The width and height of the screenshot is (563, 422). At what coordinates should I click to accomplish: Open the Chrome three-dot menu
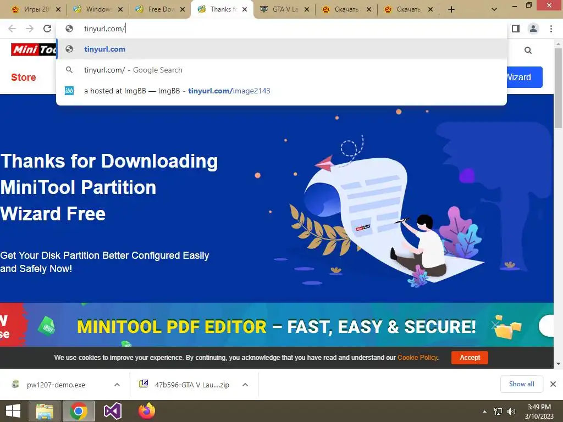[x=551, y=29]
